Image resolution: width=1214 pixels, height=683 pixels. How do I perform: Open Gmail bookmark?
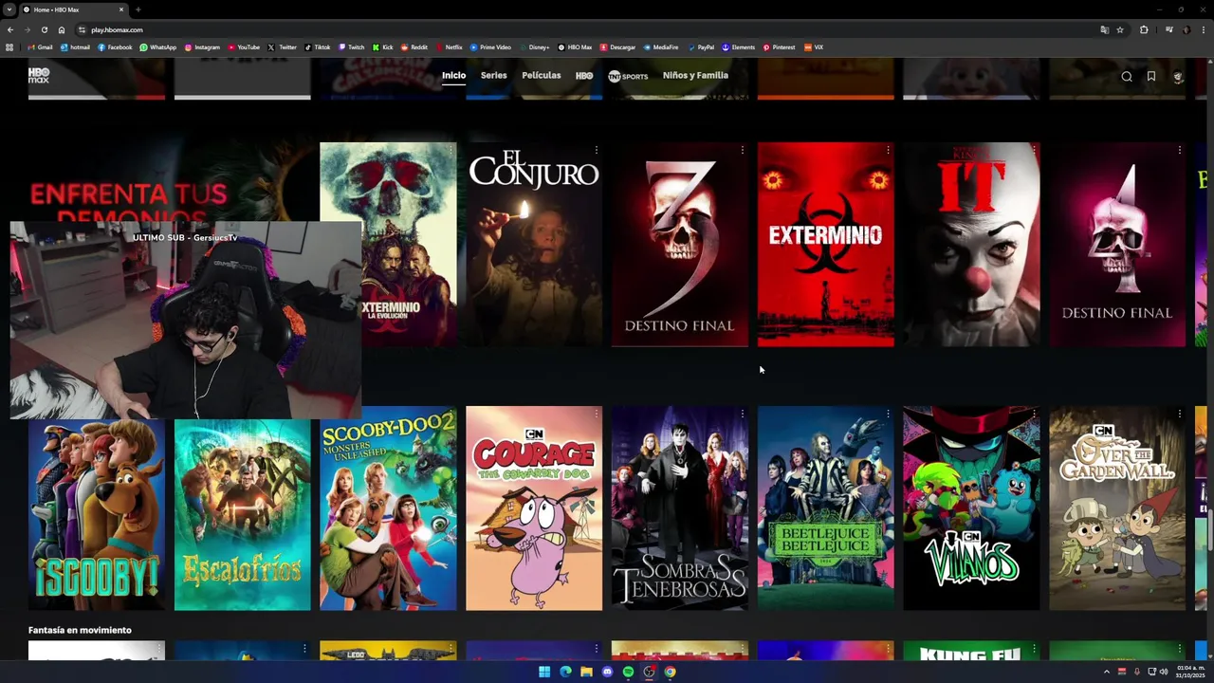point(40,47)
